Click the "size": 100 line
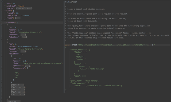This screenshot has width=171, height=102. (x=80, y=76)
